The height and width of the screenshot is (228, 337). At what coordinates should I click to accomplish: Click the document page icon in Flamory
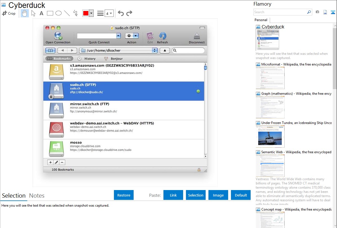pyautogui.click(x=325, y=12)
